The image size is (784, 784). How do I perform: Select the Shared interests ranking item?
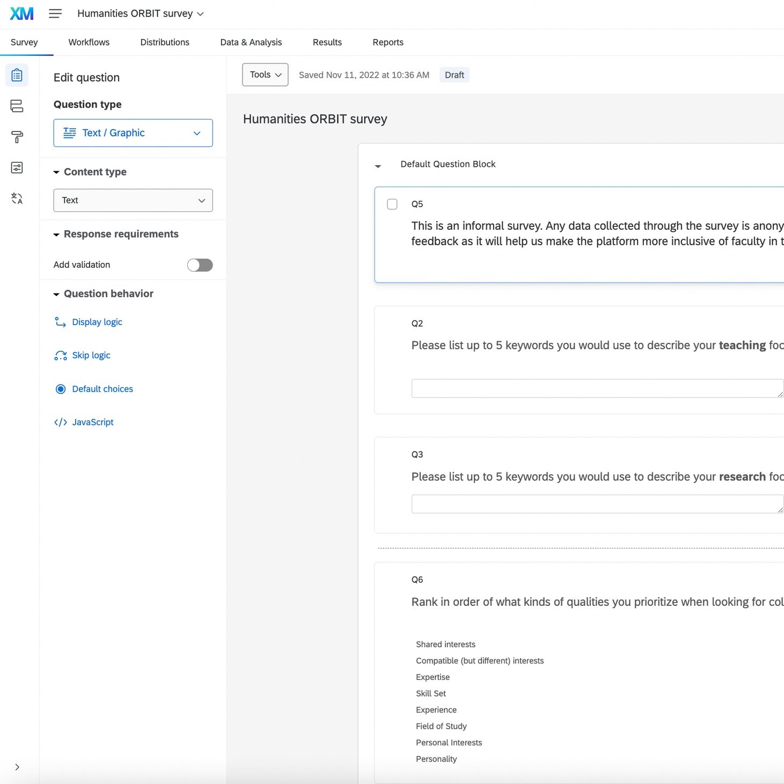445,644
